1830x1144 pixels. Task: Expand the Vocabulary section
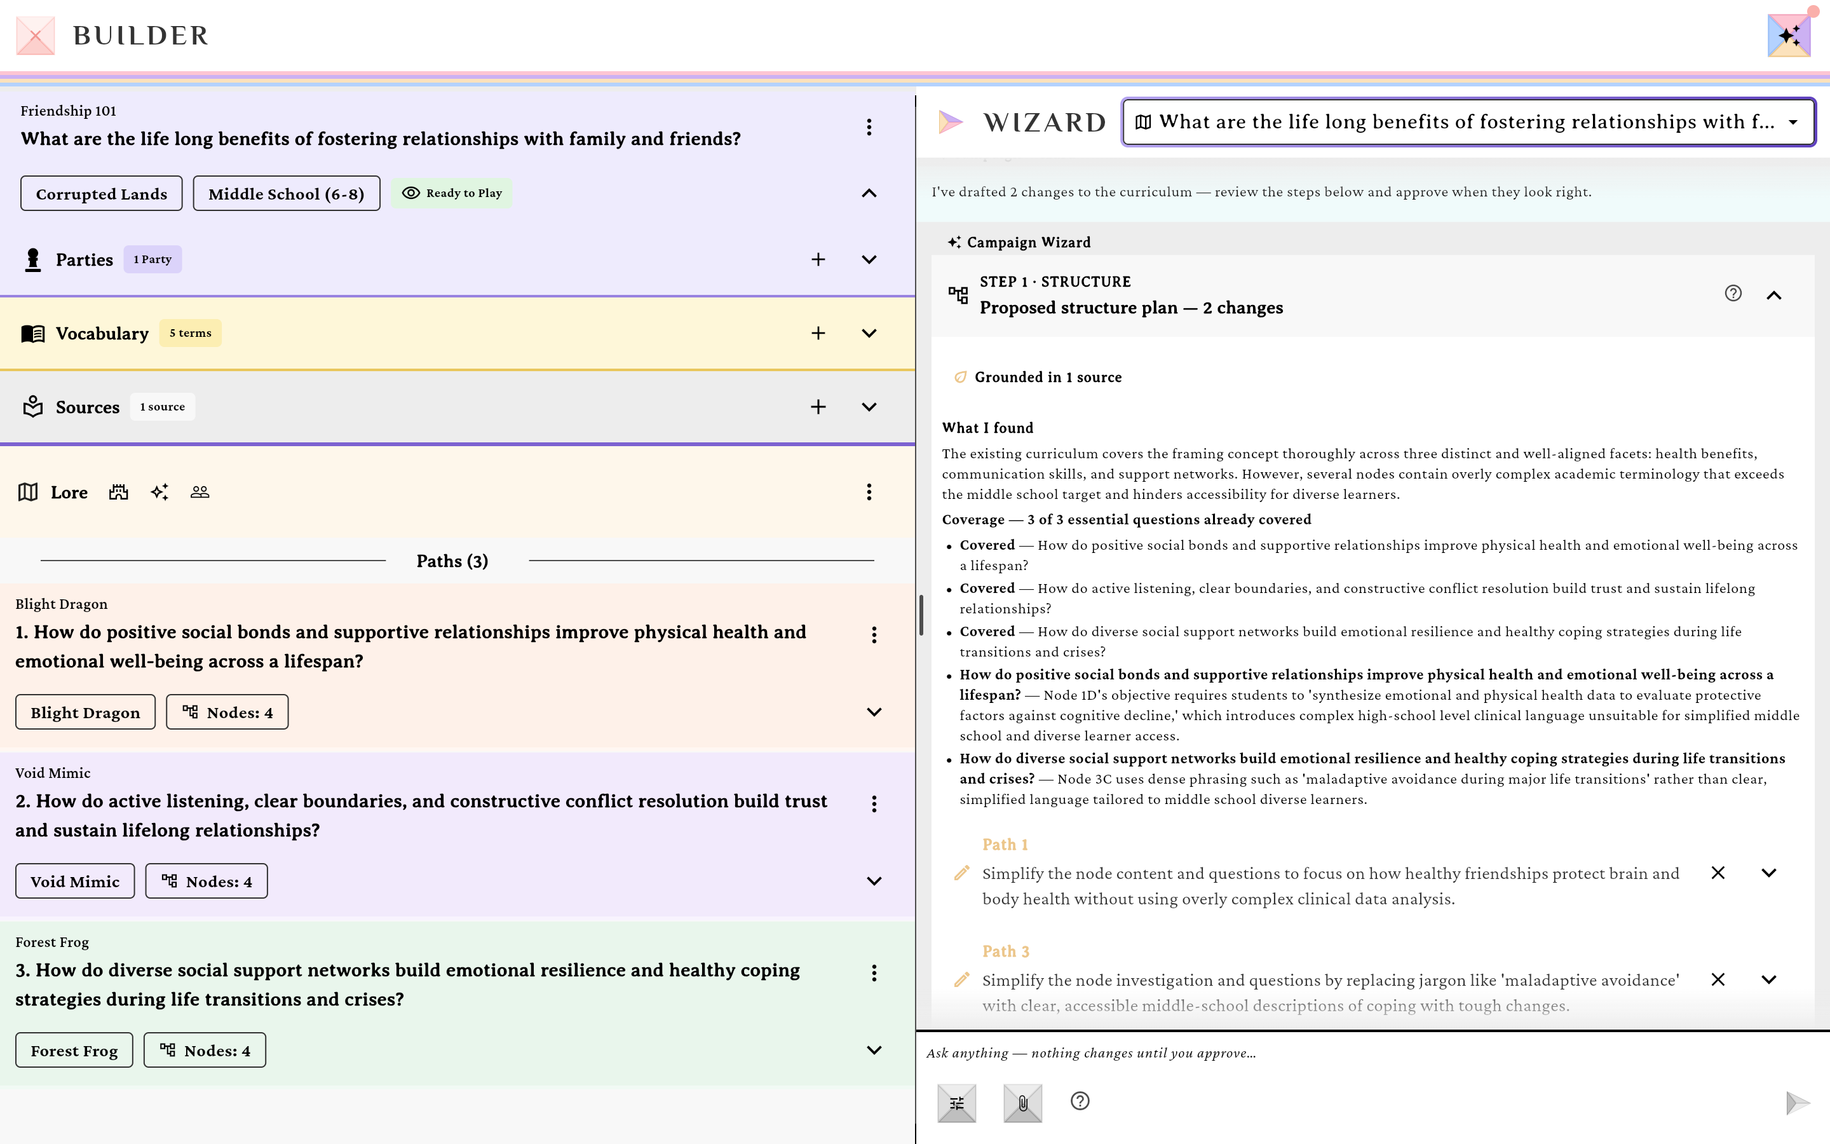tap(869, 334)
